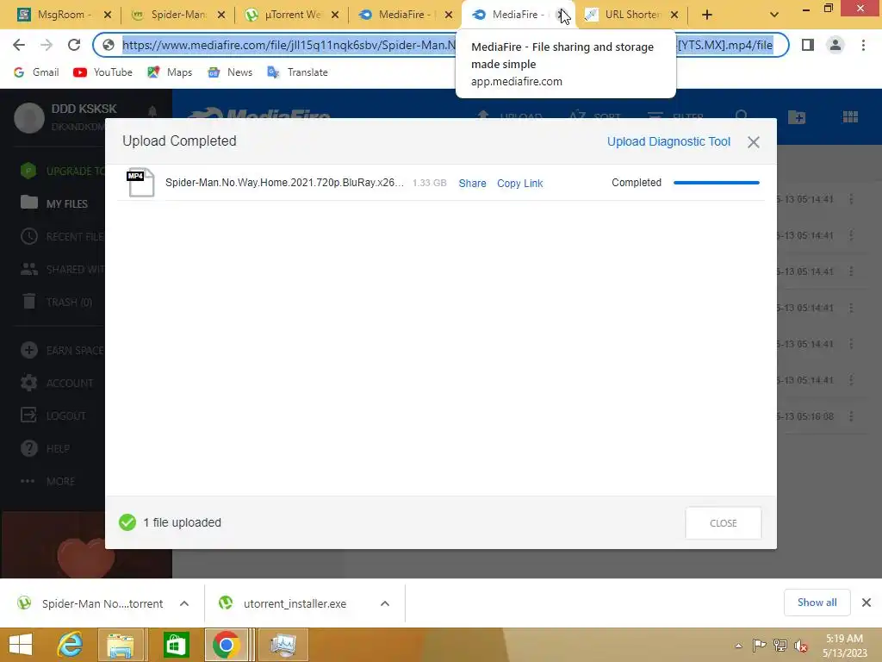Close the µTorrent Web tab
Viewport: 882px width, 662px height.
pyautogui.click(x=335, y=15)
